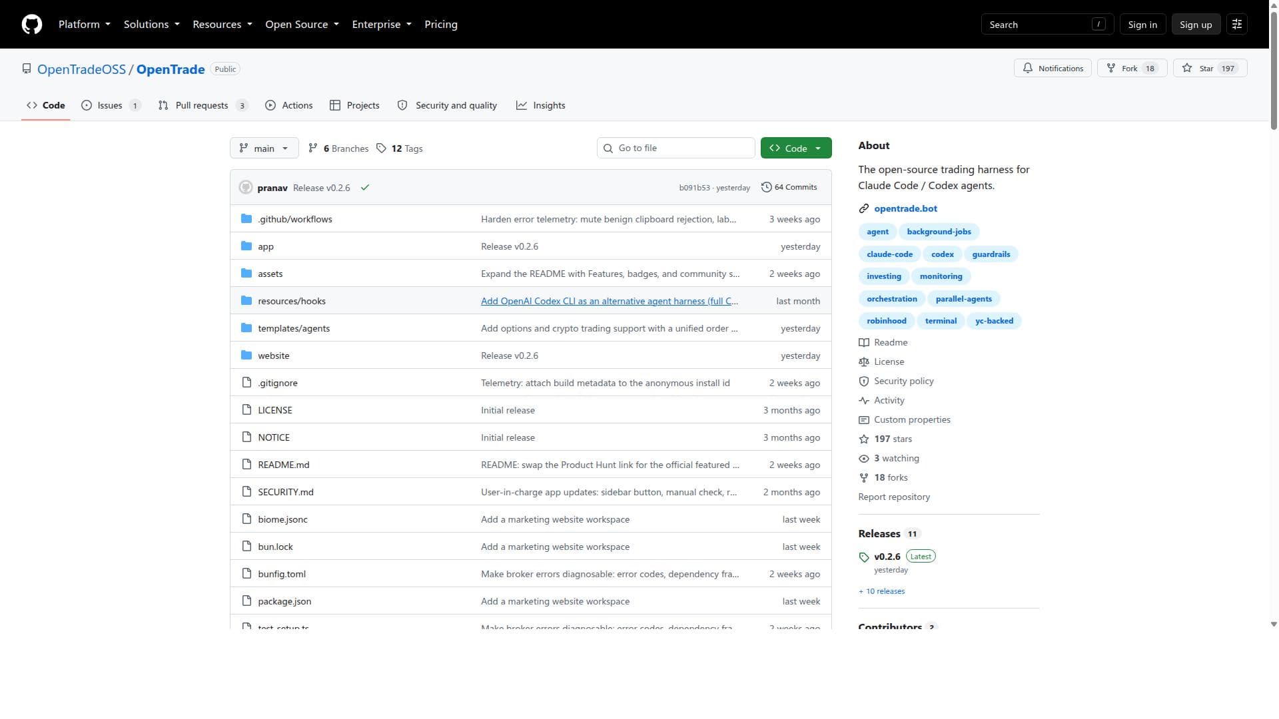The width and height of the screenshot is (1279, 719).
Task: Click the resources/hooks folder icon
Action: [x=246, y=301]
